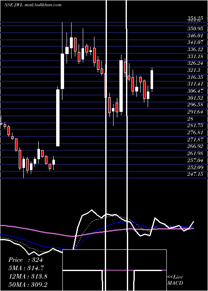
Task: Click the 350.95 price axis label
Action: (195, 29)
